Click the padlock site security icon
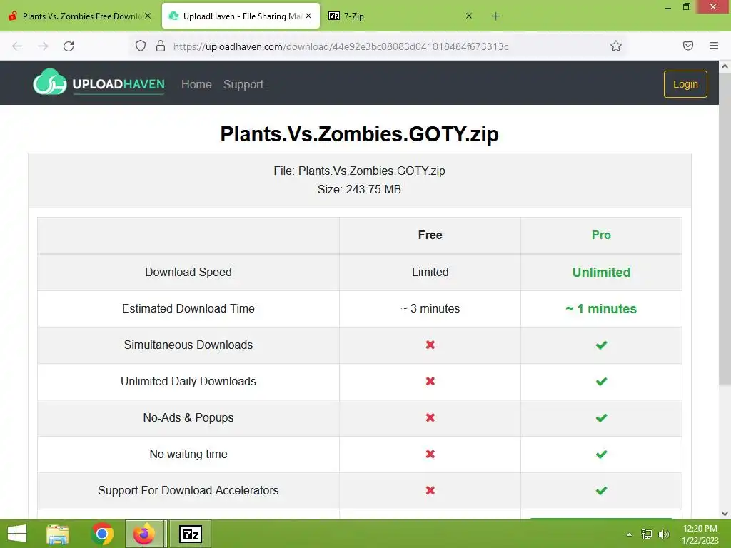The image size is (731, 548). click(x=161, y=46)
